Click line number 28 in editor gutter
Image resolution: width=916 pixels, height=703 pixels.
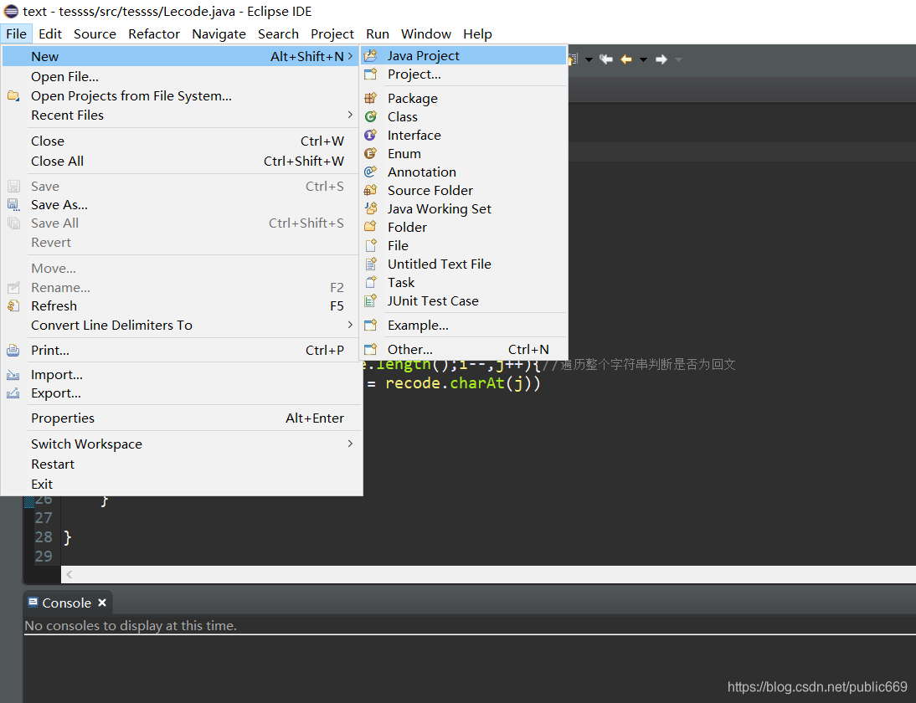44,537
